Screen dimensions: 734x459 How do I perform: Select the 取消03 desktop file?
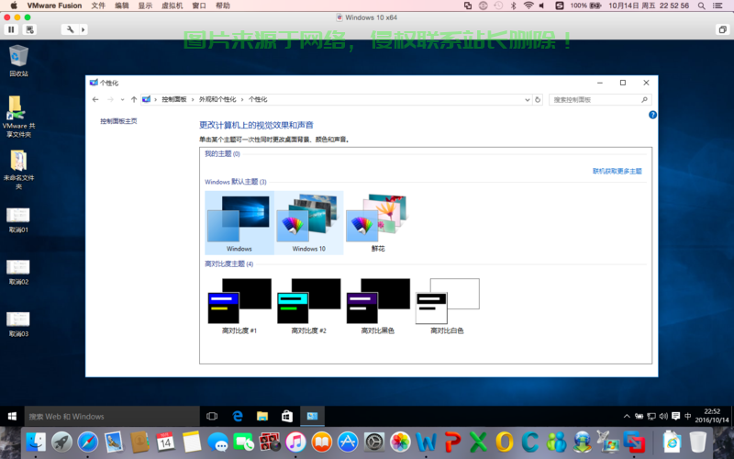tap(18, 324)
